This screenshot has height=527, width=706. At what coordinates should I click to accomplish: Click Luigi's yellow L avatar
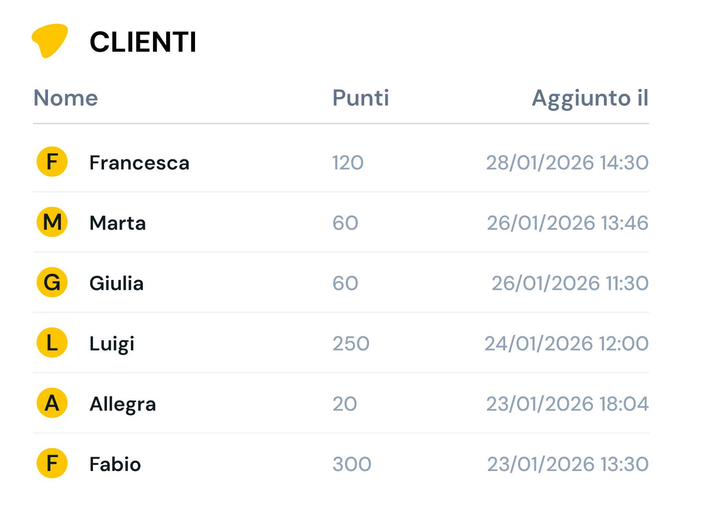[52, 343]
